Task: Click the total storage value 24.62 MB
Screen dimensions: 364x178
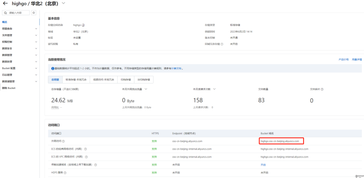Action: pyautogui.click(x=62, y=100)
